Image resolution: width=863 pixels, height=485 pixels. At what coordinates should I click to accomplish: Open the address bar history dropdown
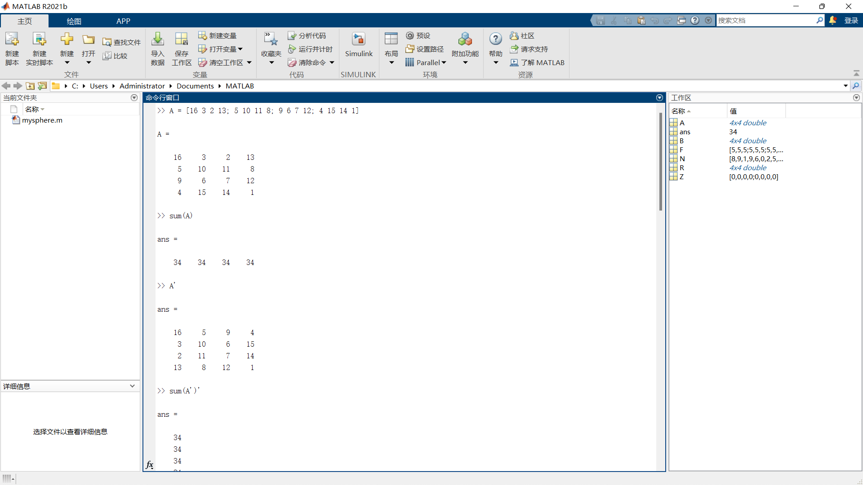pos(845,86)
